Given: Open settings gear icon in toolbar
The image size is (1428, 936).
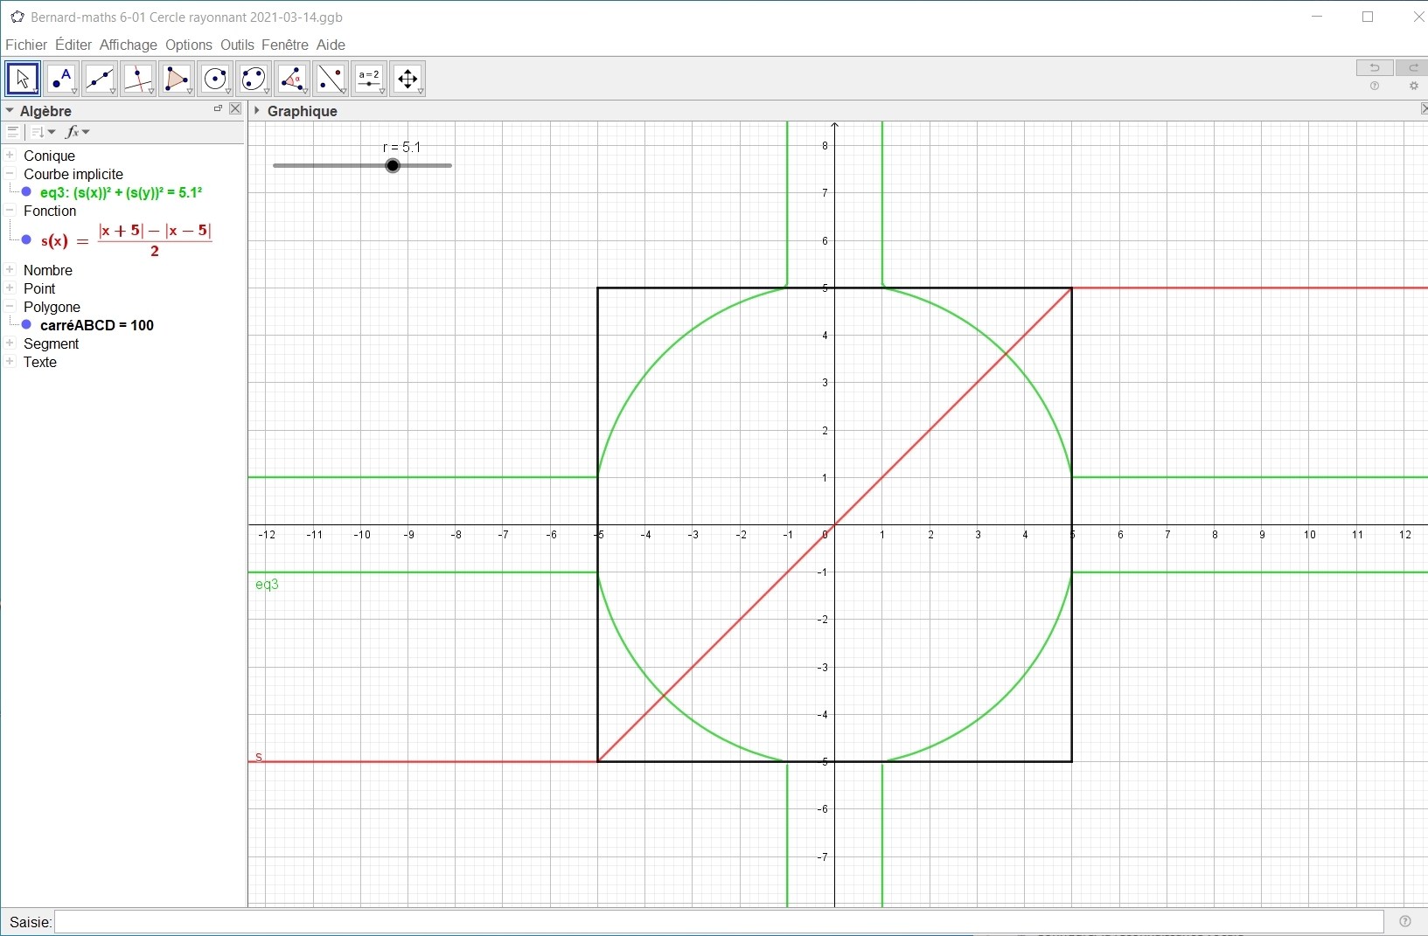Looking at the screenshot, I should (1414, 87).
